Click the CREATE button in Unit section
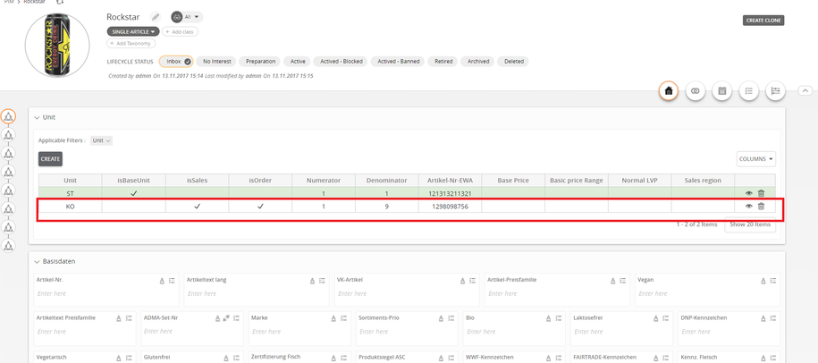818x363 pixels. pos(51,159)
